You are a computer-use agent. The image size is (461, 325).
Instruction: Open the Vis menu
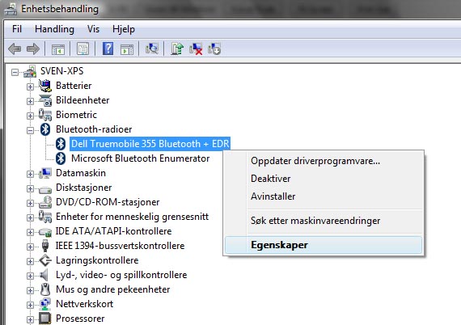click(x=93, y=29)
